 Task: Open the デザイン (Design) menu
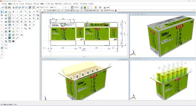(36, 4)
